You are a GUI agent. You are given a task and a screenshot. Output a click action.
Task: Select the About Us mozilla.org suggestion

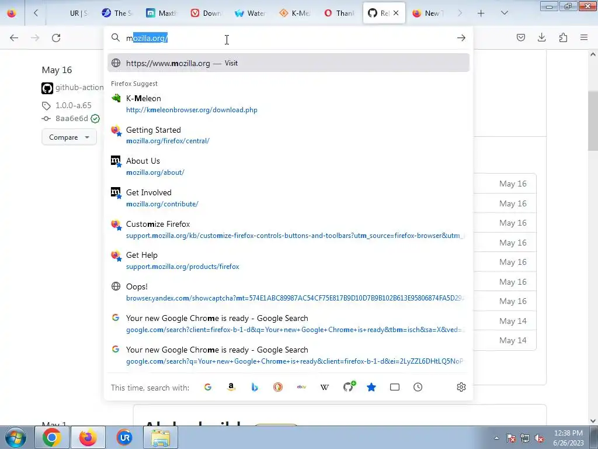288,167
